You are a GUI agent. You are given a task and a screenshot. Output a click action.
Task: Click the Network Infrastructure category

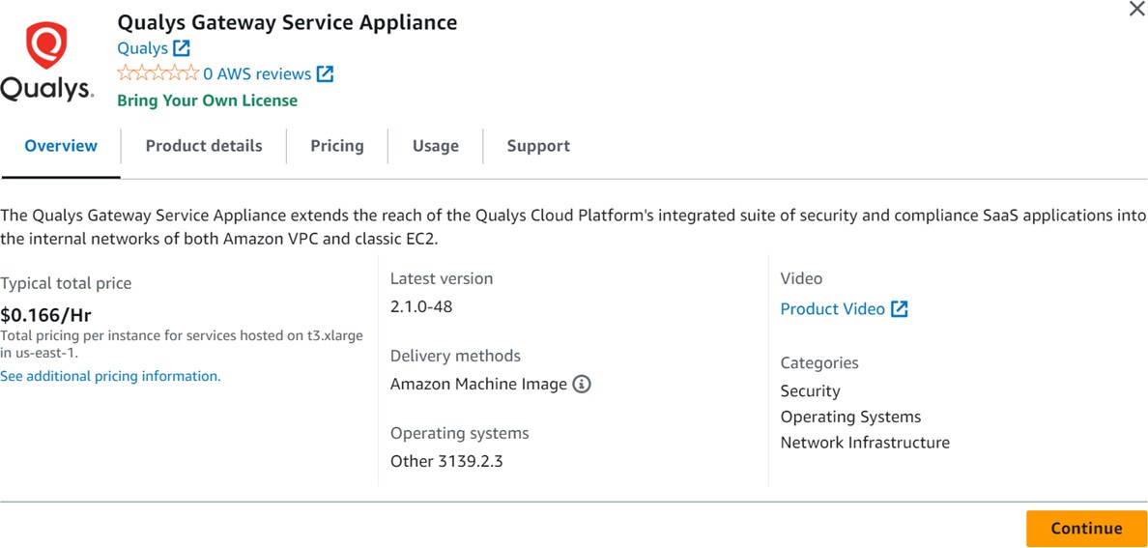[x=865, y=443]
